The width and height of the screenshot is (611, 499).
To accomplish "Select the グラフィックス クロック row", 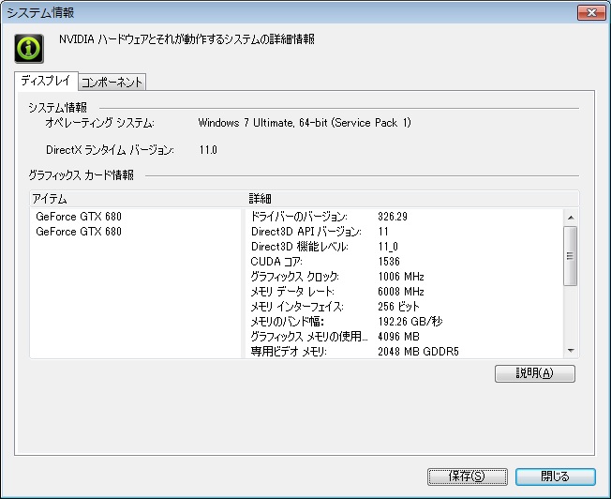I will click(405, 277).
